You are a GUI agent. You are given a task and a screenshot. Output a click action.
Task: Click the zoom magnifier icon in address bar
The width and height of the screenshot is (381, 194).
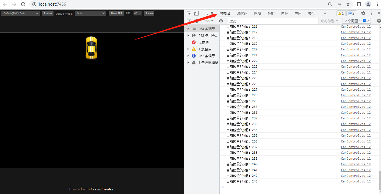tap(330, 4)
